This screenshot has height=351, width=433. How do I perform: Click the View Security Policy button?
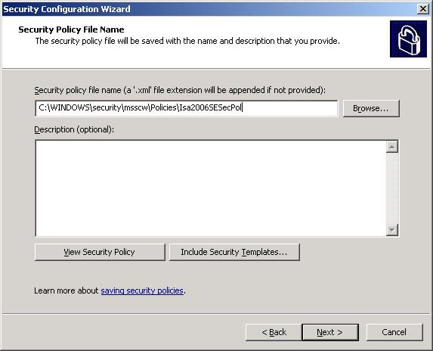pos(100,252)
